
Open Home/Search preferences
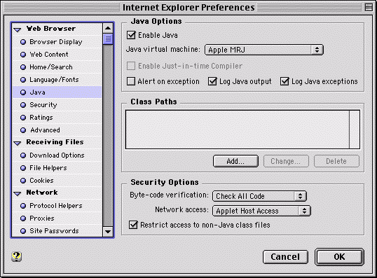click(57, 67)
